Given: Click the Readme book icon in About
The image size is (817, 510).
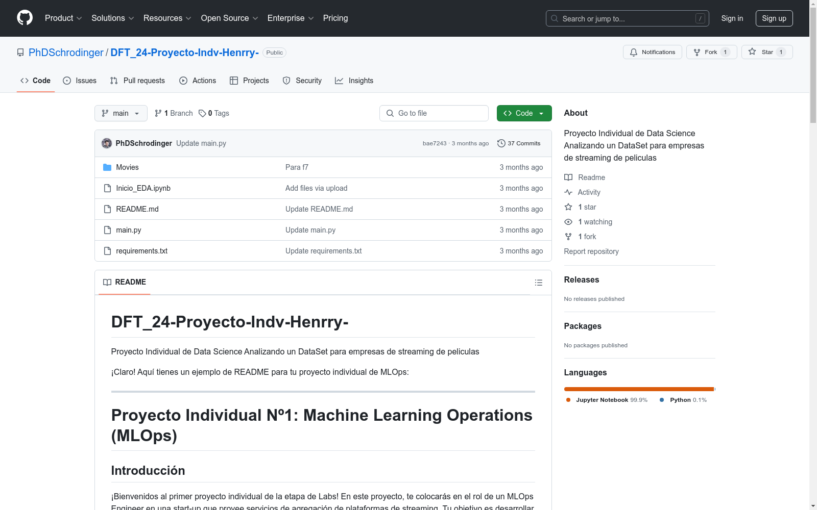Looking at the screenshot, I should 568,177.
